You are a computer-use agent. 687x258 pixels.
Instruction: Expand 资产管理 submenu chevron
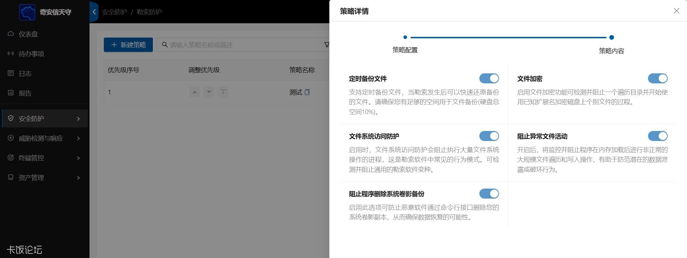coord(78,177)
